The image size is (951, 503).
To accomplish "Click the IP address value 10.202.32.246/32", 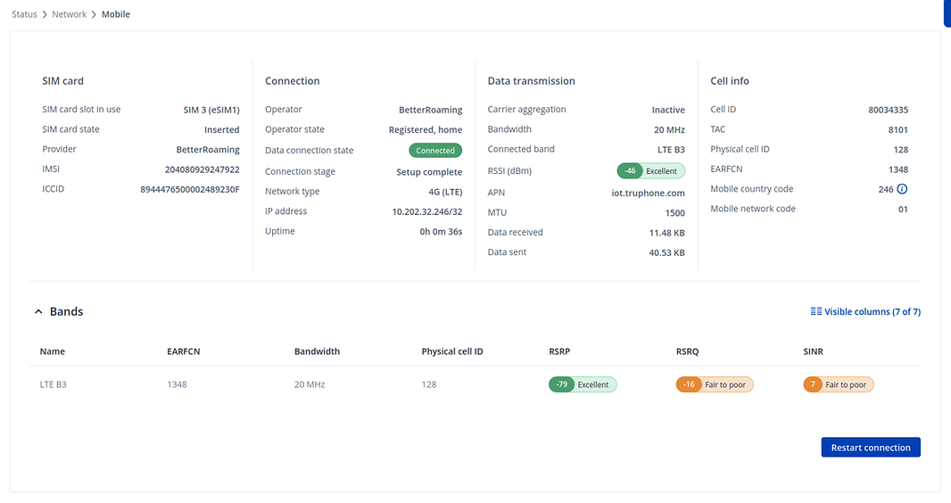I will [x=426, y=211].
